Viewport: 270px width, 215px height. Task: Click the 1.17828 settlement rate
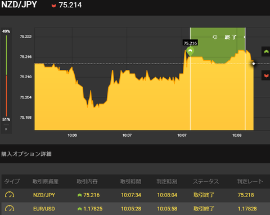click(247, 209)
